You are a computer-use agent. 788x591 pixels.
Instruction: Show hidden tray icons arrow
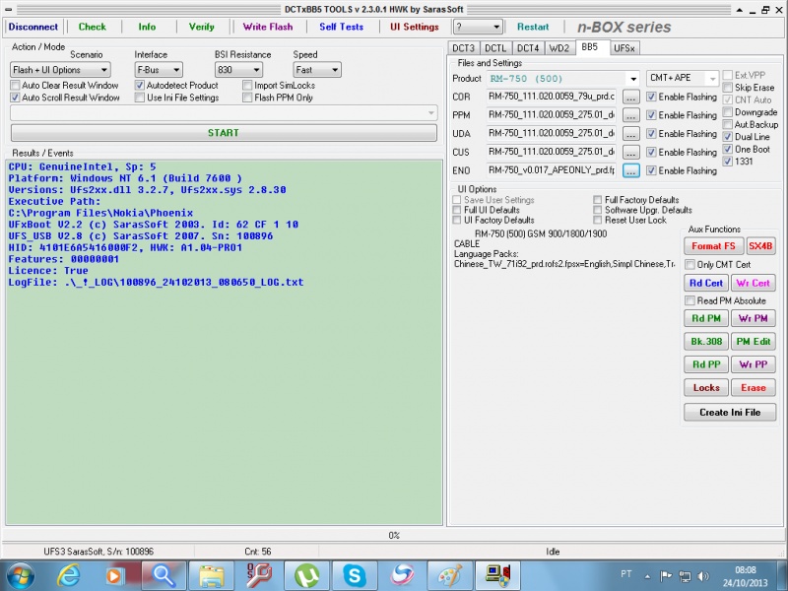648,576
